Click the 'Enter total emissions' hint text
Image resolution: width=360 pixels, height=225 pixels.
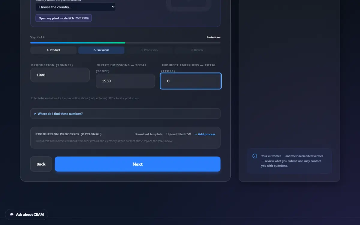pos(85,98)
